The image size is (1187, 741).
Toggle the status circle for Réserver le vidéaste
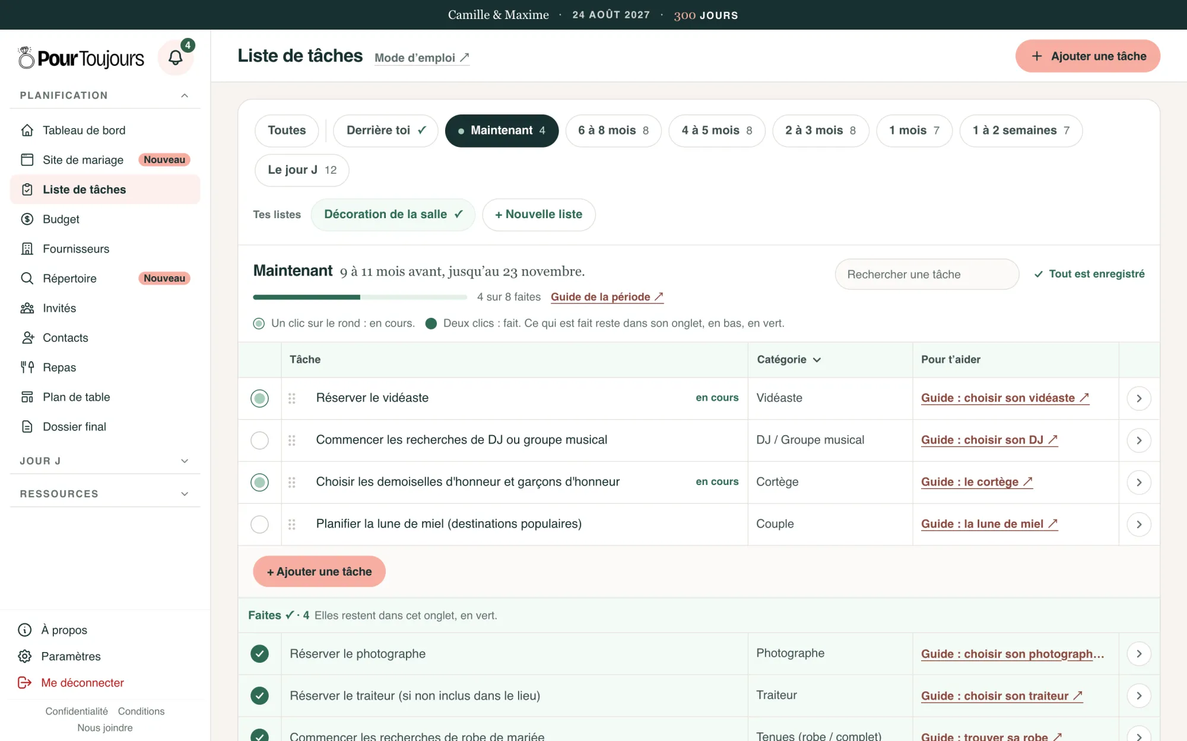(259, 398)
